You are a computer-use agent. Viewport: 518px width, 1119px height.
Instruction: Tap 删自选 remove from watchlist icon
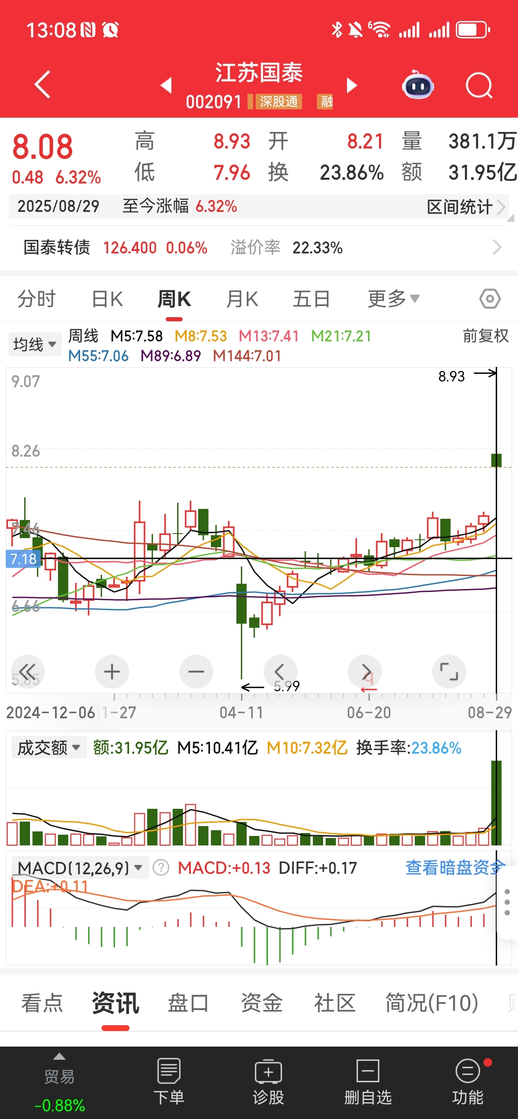point(368,1082)
